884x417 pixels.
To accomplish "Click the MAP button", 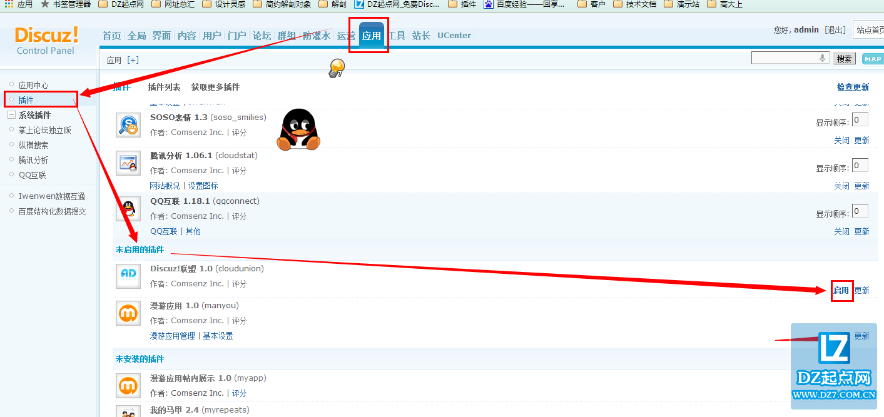I will 873,59.
